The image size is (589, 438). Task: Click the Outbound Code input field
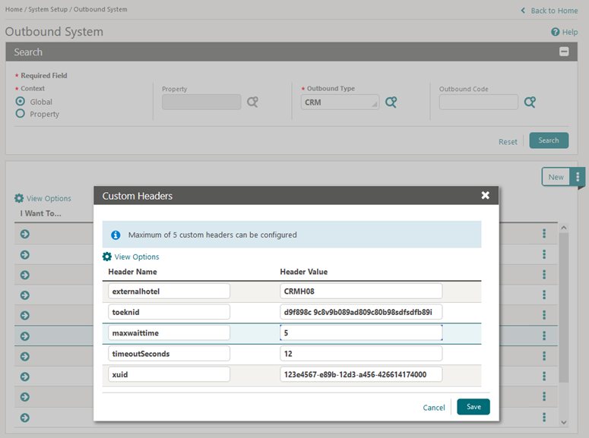pos(478,102)
